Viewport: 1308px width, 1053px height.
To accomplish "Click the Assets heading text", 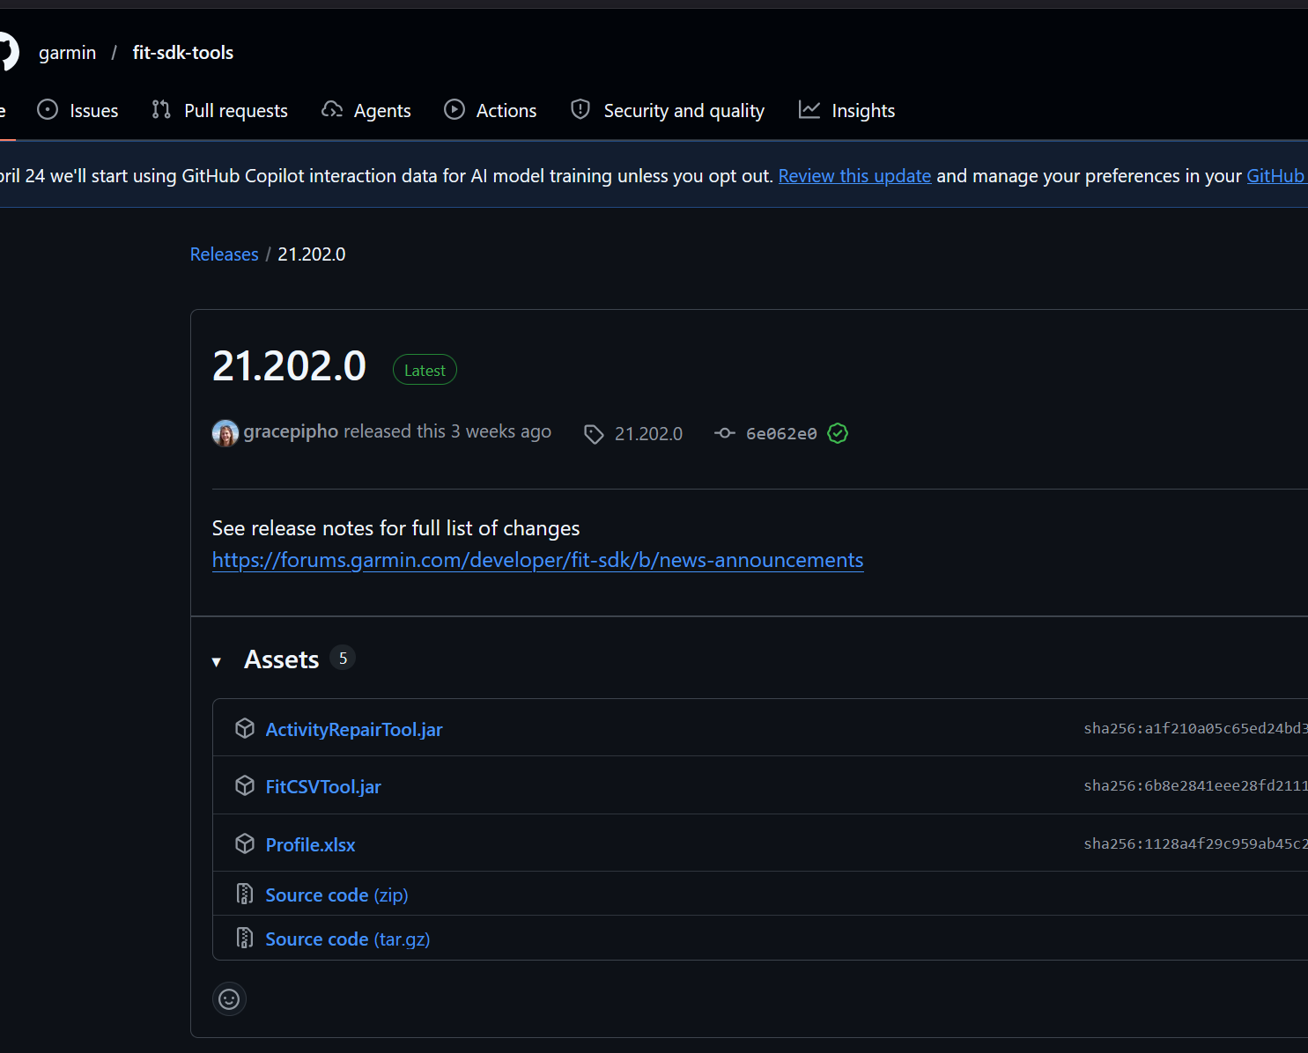I will 282,659.
